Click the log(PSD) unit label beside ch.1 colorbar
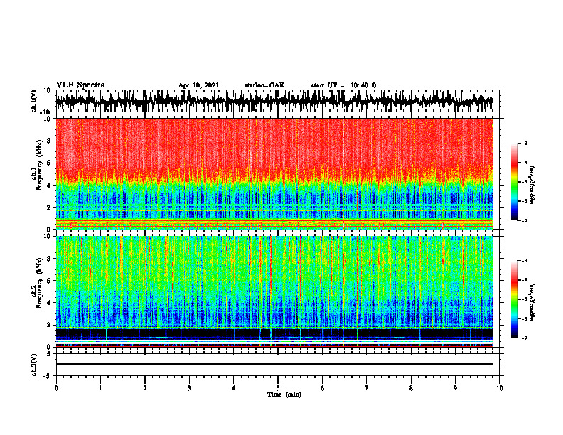The width and height of the screenshot is (563, 435). (532, 185)
